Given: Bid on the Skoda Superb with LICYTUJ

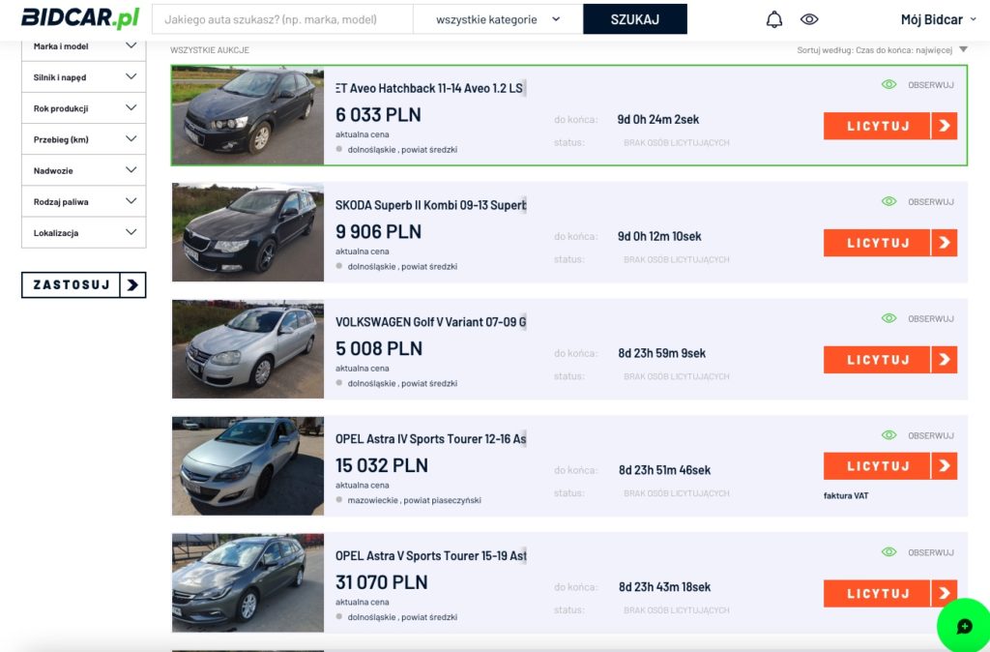Looking at the screenshot, I should pyautogui.click(x=878, y=243).
